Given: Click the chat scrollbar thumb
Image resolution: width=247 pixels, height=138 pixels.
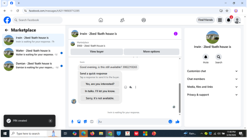Looking at the screenshot, I should (x=180, y=98).
